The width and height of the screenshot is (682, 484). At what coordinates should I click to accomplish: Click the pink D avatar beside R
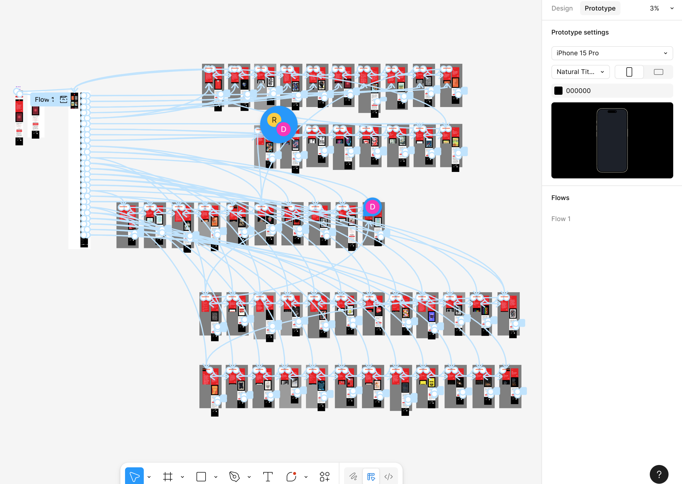pos(283,129)
